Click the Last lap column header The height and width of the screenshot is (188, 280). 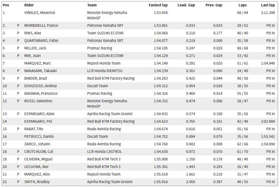click(x=267, y=5)
